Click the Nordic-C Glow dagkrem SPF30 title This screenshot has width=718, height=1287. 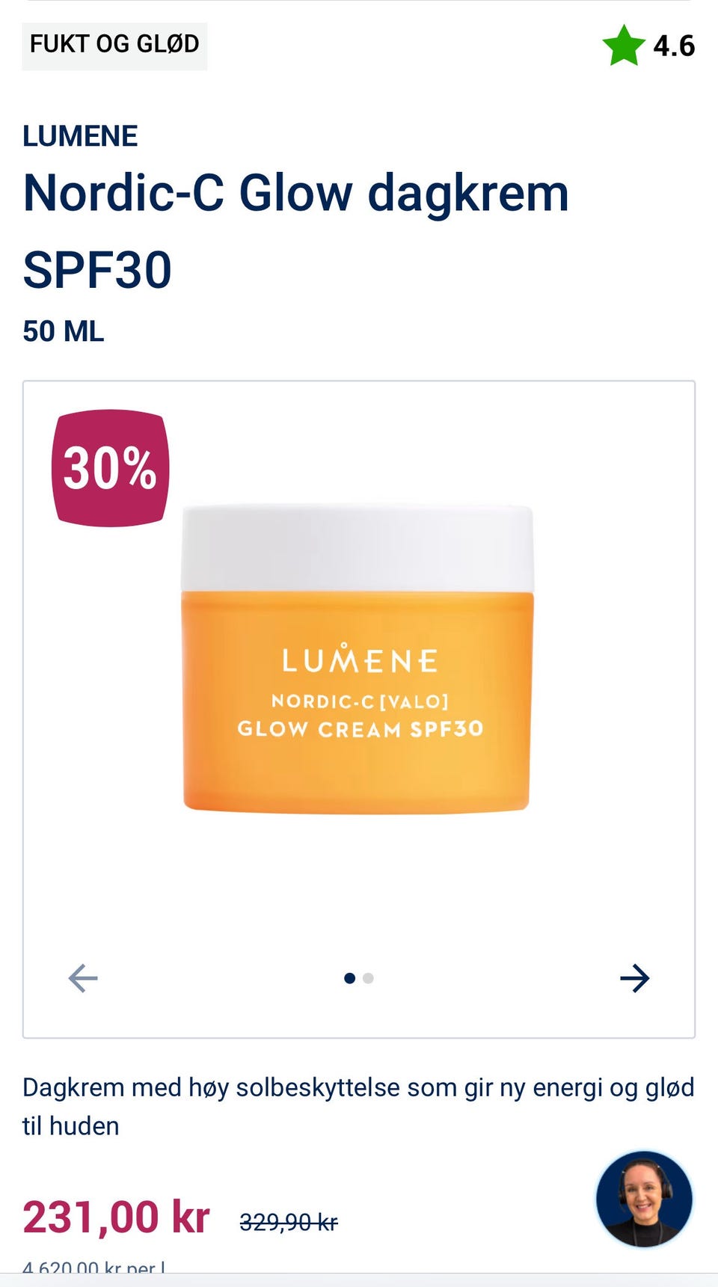296,231
